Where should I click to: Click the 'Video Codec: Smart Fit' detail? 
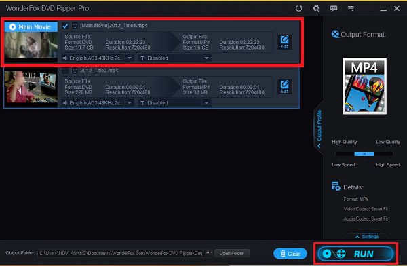pyautogui.click(x=366, y=209)
